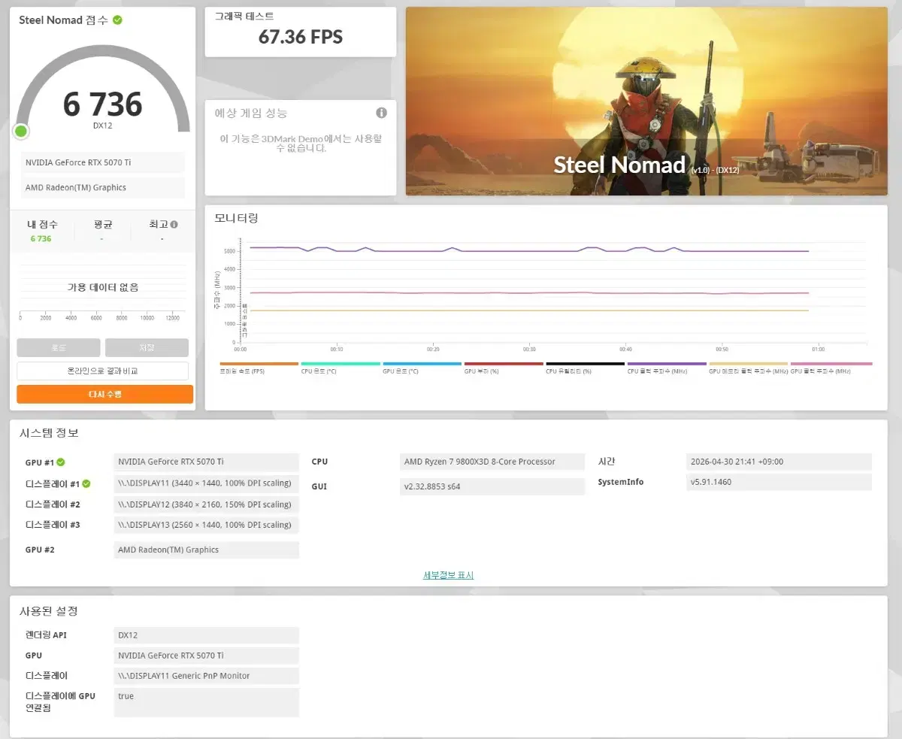The width and height of the screenshot is (902, 739).
Task: Click the GUI version v2.32.8853 s64
Action: click(x=492, y=486)
